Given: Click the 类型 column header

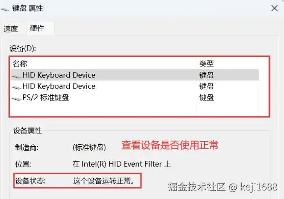Looking at the screenshot, I should click(x=206, y=64).
